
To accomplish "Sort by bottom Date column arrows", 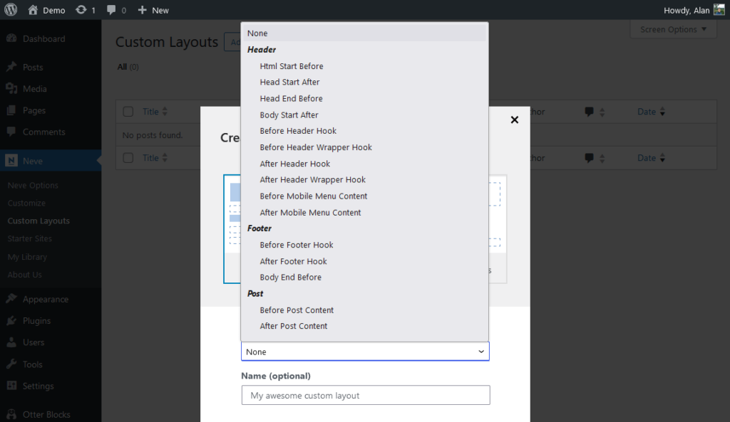I will coord(662,158).
